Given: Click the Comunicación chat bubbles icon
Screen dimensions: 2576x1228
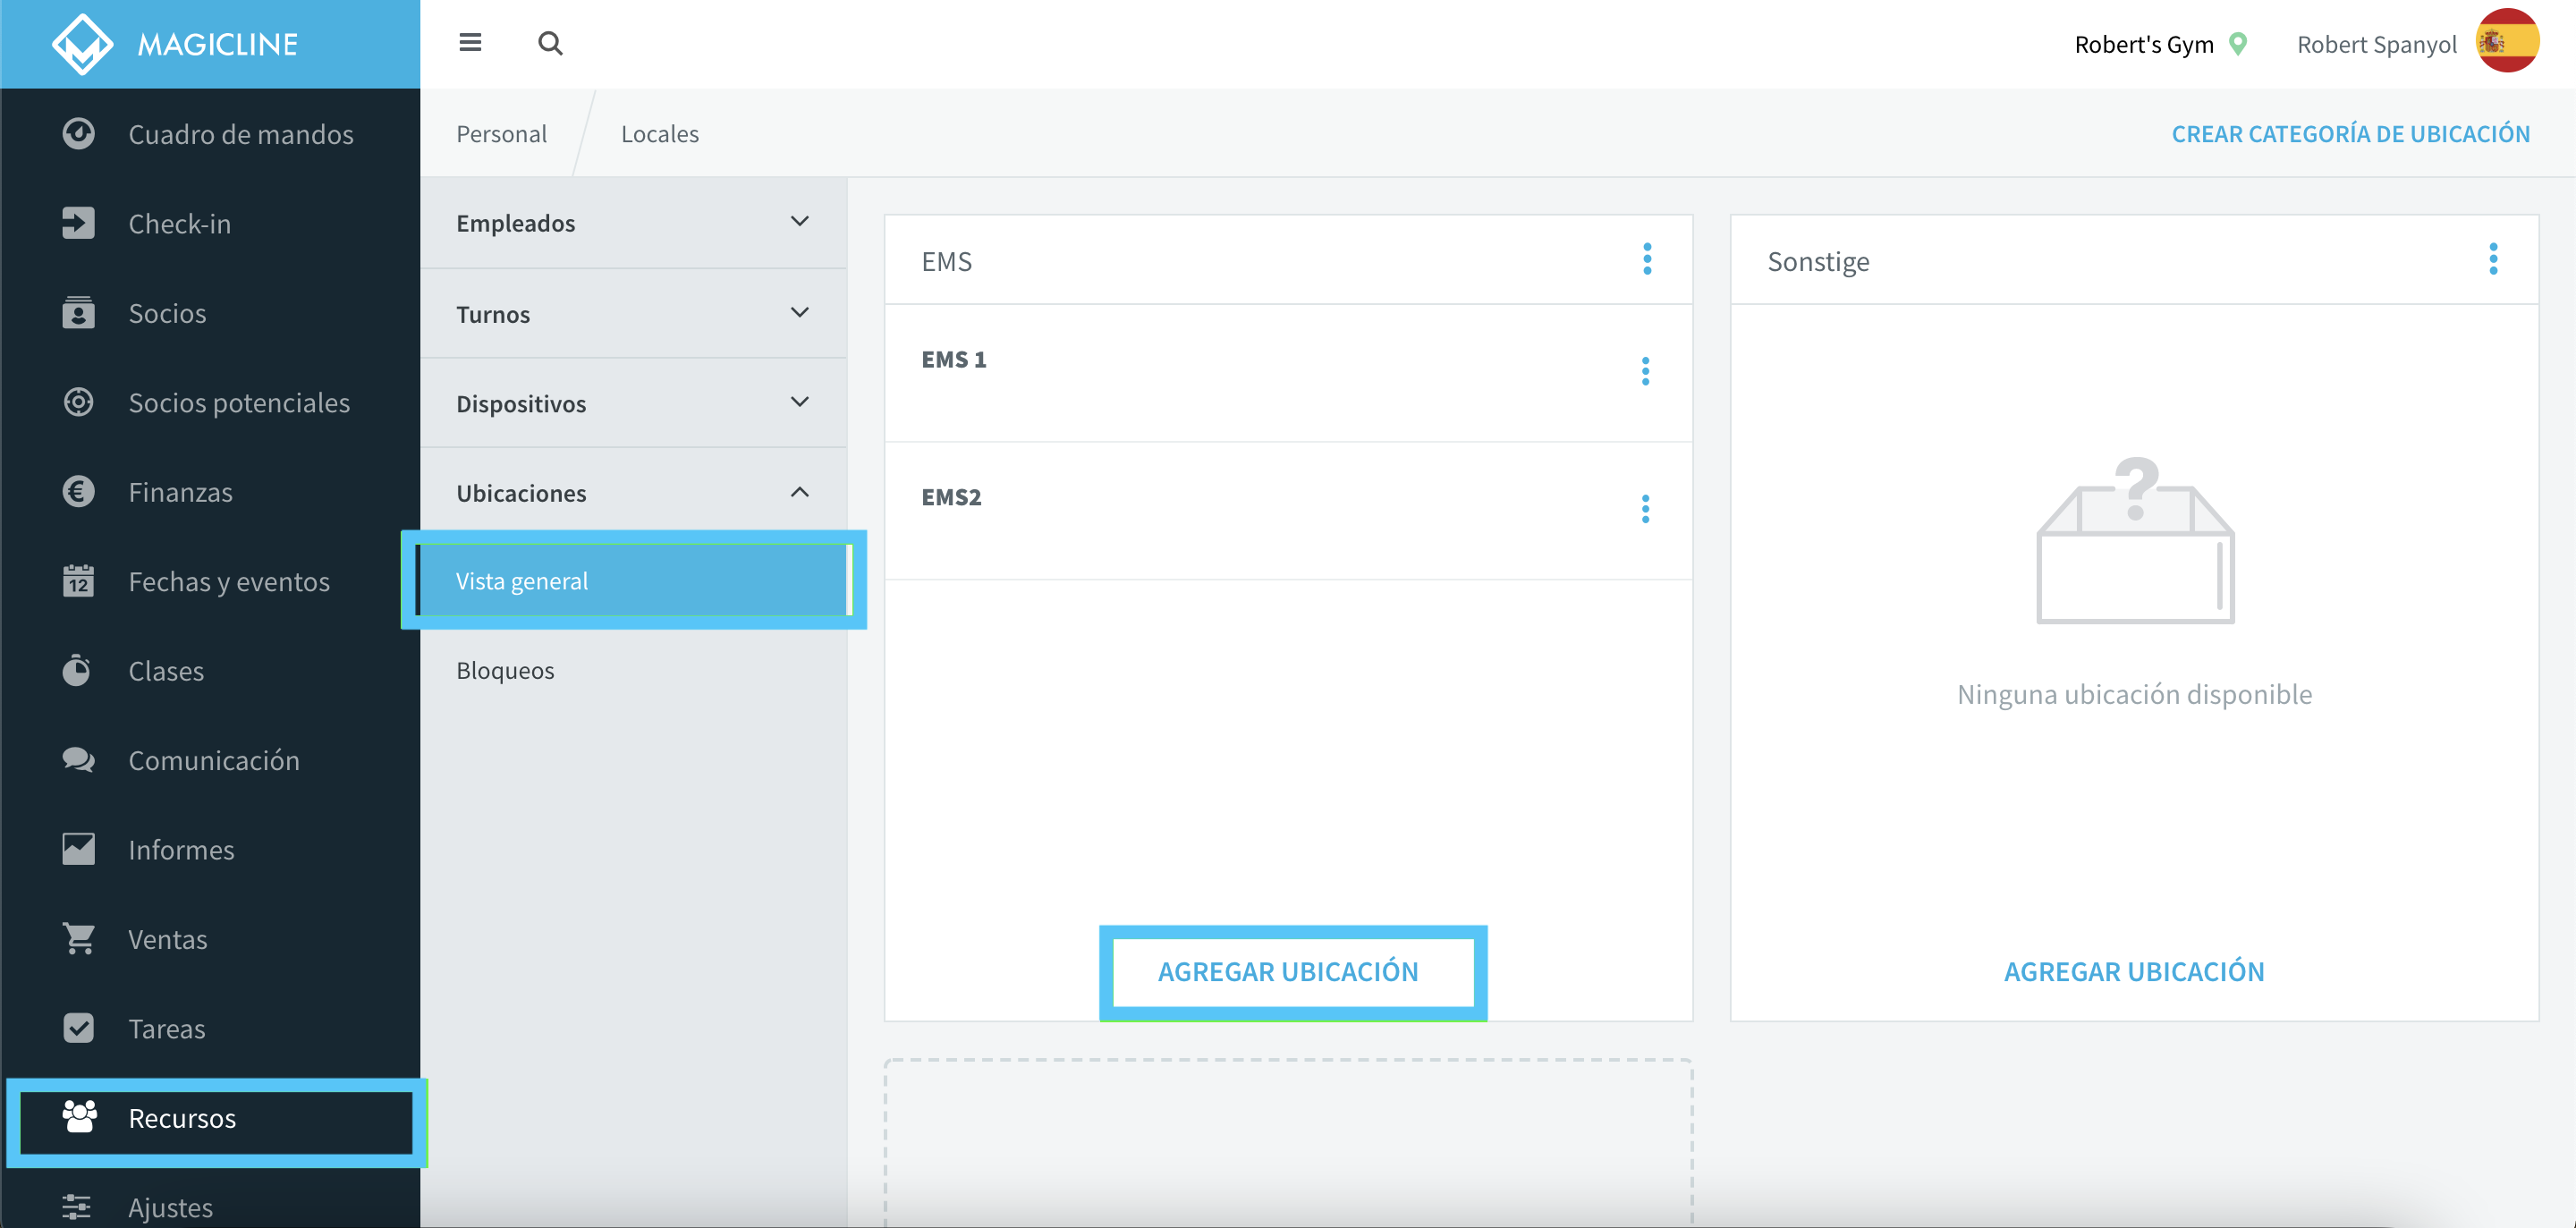Looking at the screenshot, I should [x=78, y=760].
